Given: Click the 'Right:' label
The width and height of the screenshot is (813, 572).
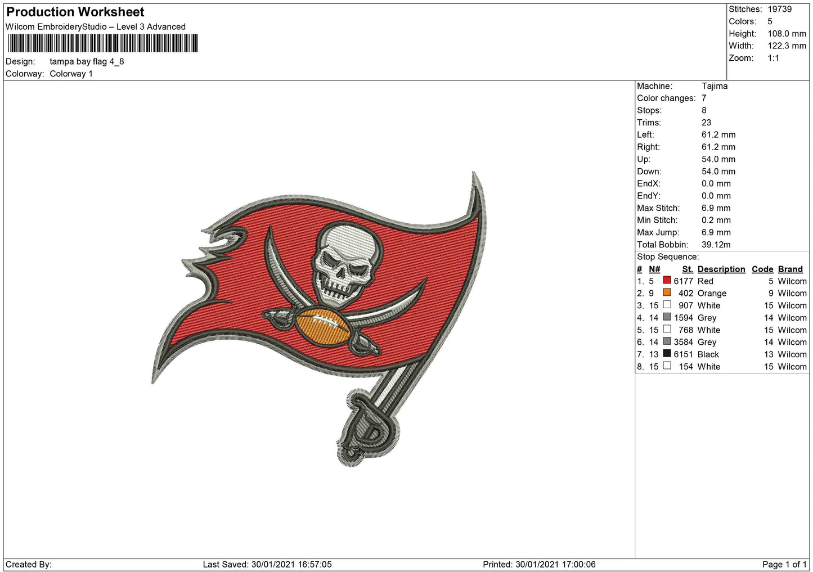Looking at the screenshot, I should (648, 147).
